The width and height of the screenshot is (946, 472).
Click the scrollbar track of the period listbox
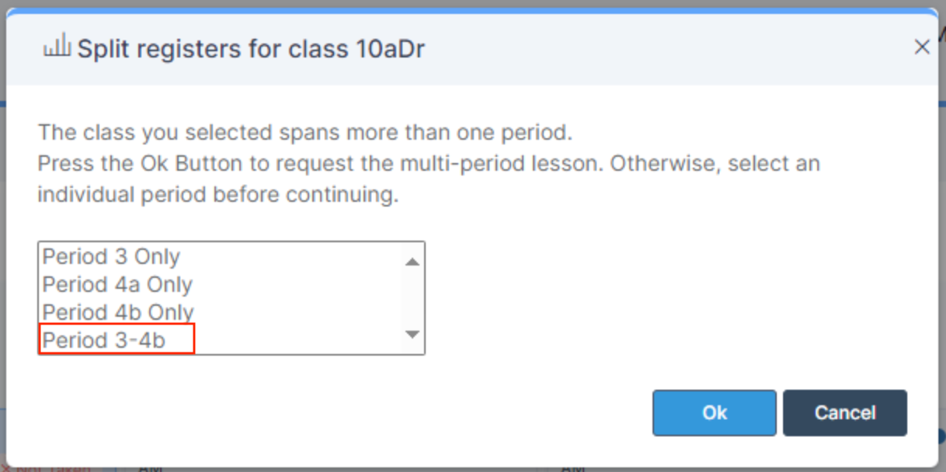pyautogui.click(x=410, y=297)
